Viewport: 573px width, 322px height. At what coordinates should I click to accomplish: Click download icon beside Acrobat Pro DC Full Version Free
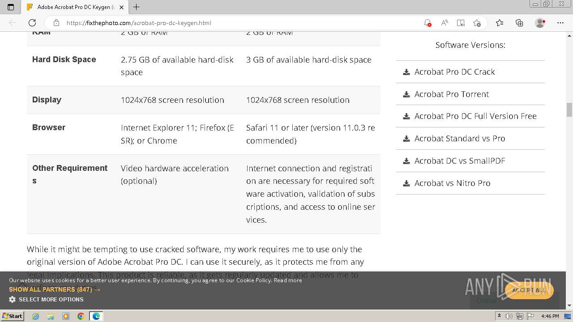406,116
